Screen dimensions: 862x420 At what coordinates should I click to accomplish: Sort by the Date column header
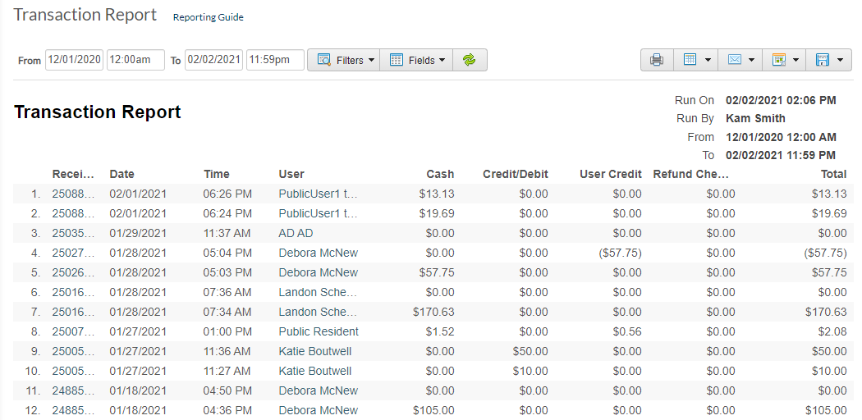pos(122,174)
